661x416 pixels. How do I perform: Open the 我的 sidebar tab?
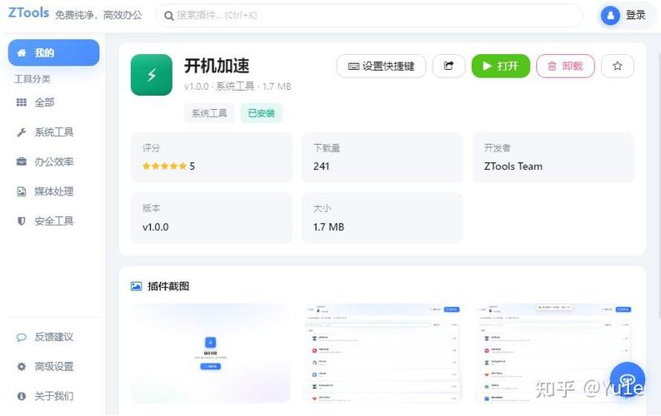tap(53, 52)
